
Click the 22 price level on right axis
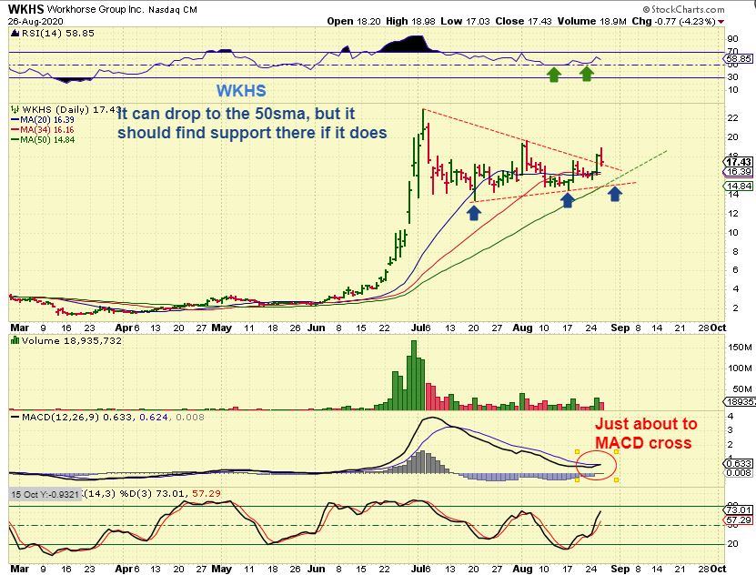[733, 117]
